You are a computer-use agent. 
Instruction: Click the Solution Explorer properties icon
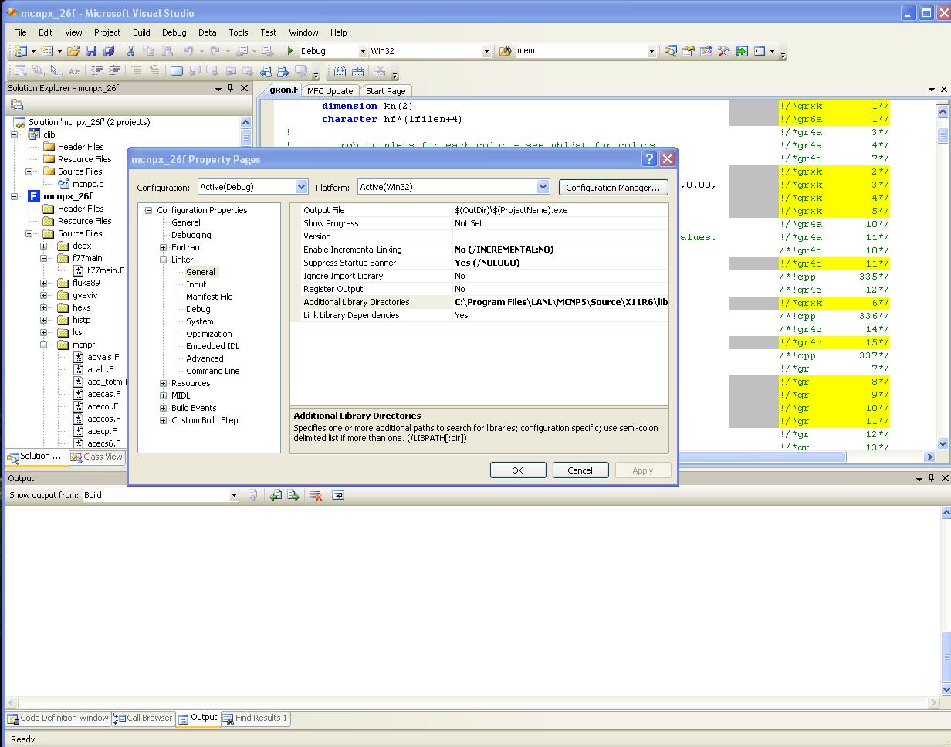pyautogui.click(x=18, y=105)
